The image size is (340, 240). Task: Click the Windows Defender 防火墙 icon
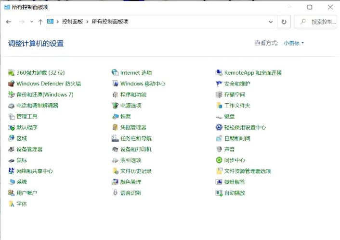(11, 84)
